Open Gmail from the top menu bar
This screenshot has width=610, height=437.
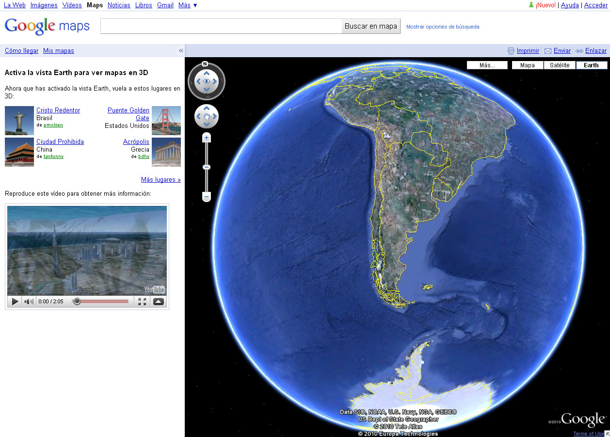(165, 5)
